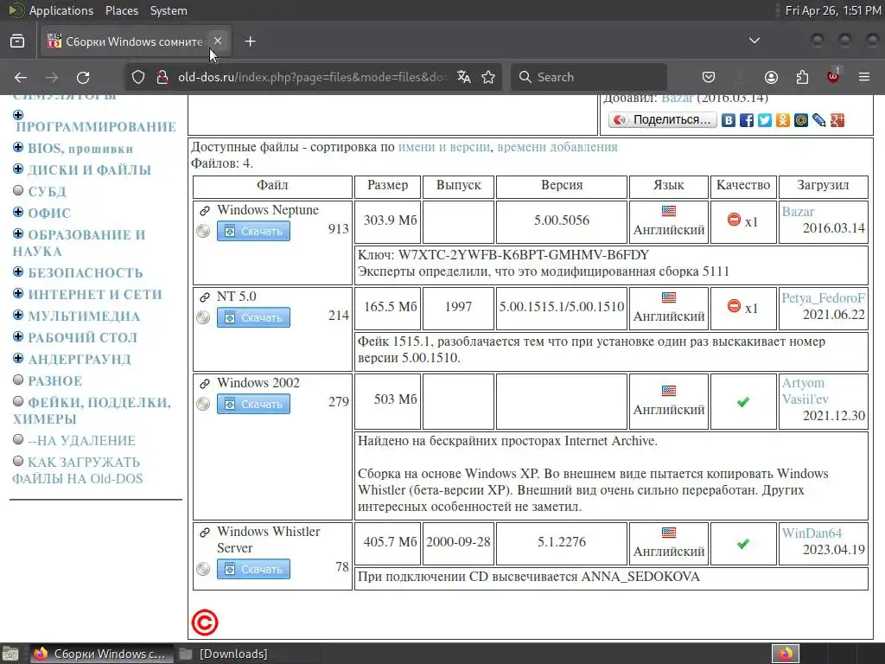Expand the РАБОЧИЙ СТОЛ plus icon
This screenshot has width=885, height=664.
click(x=18, y=336)
